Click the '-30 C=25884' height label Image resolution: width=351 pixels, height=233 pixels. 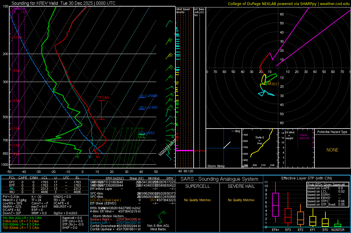tap(148, 96)
